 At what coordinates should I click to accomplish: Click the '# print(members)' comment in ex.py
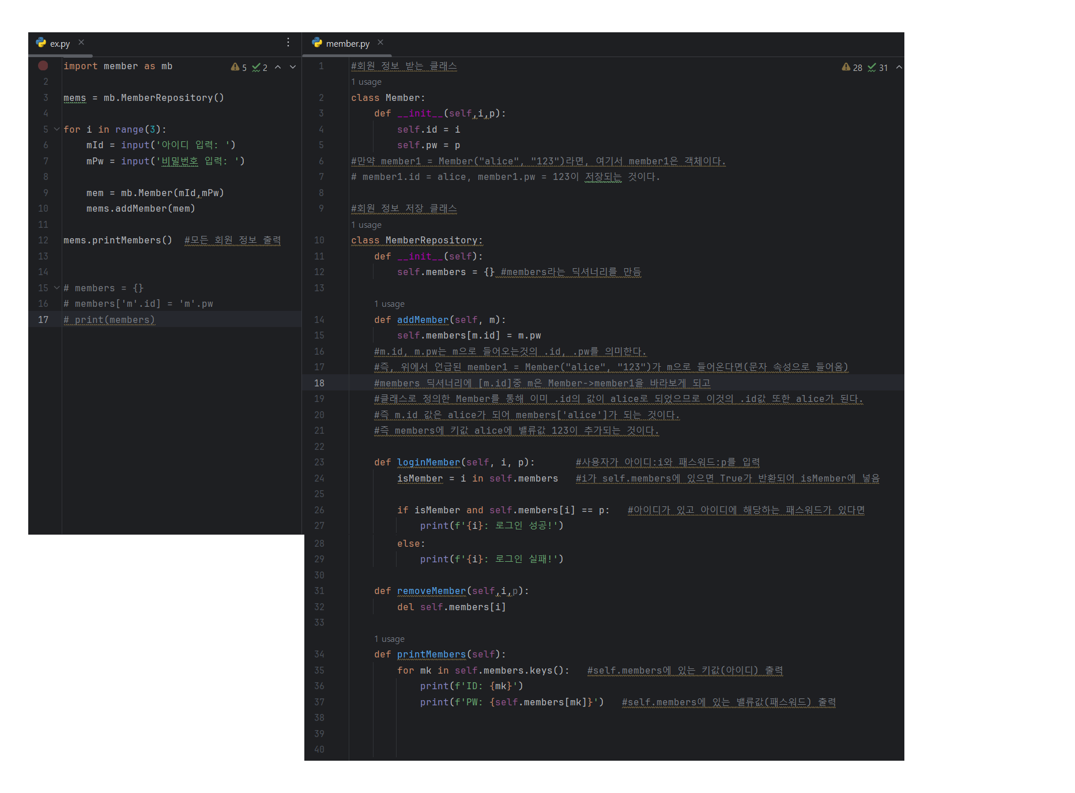point(110,320)
